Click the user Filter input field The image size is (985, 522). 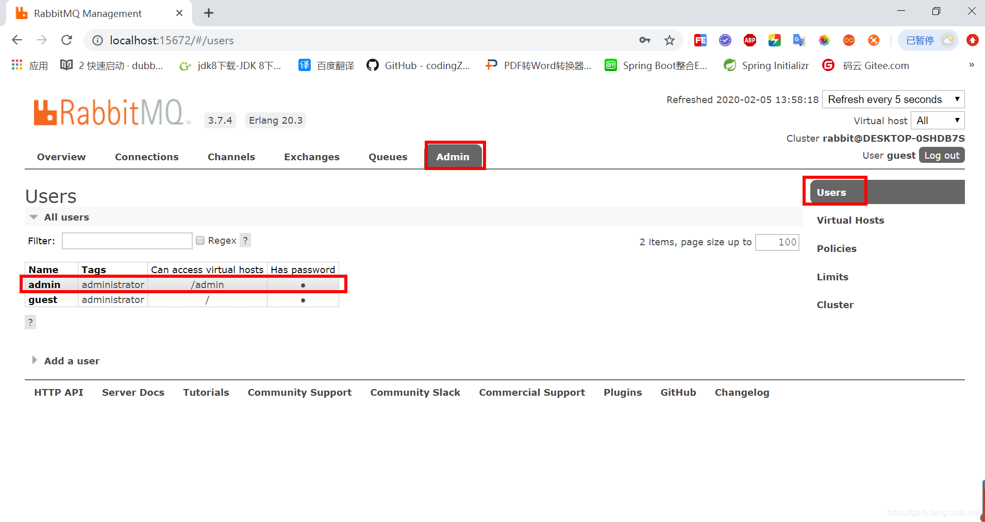[127, 241]
